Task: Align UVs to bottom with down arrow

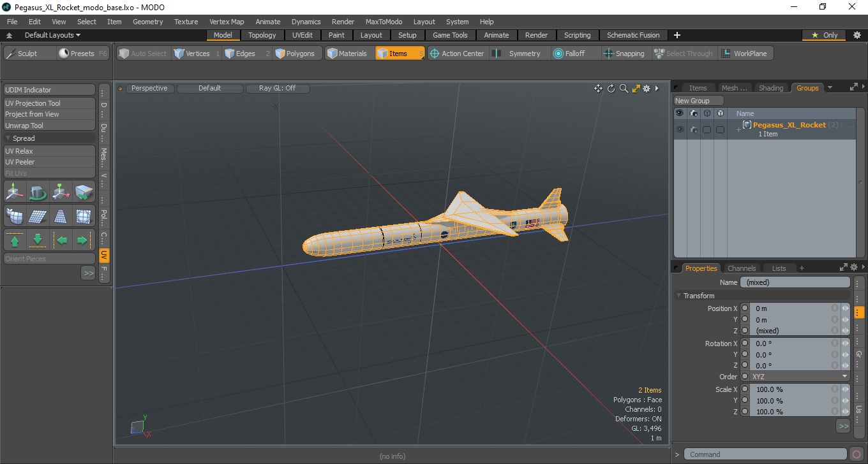Action: point(38,240)
